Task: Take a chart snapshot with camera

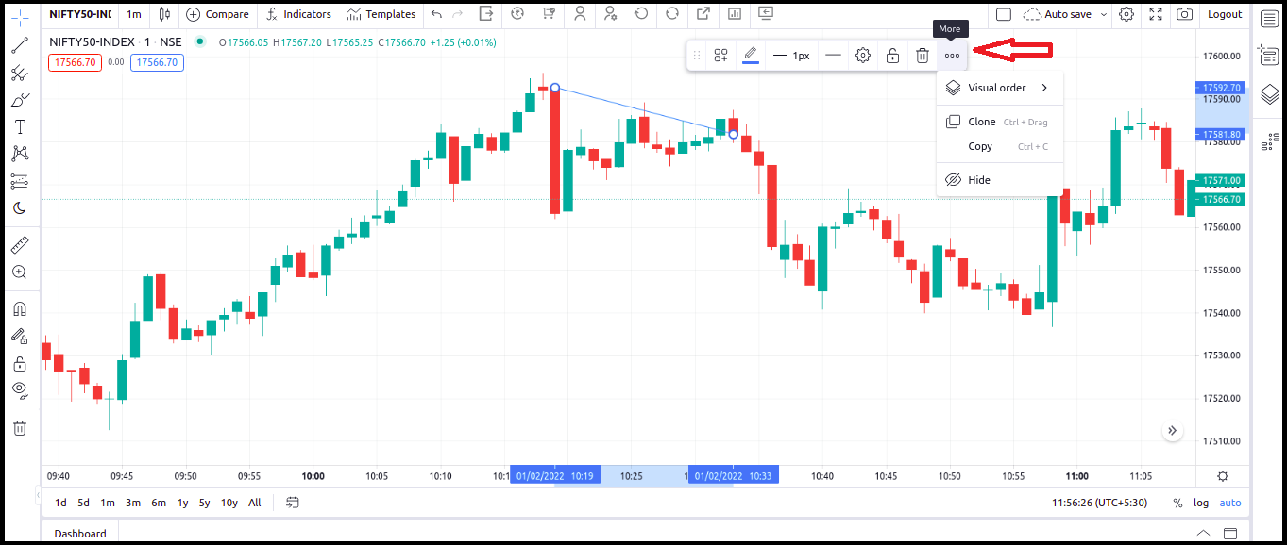Action: tap(1185, 14)
